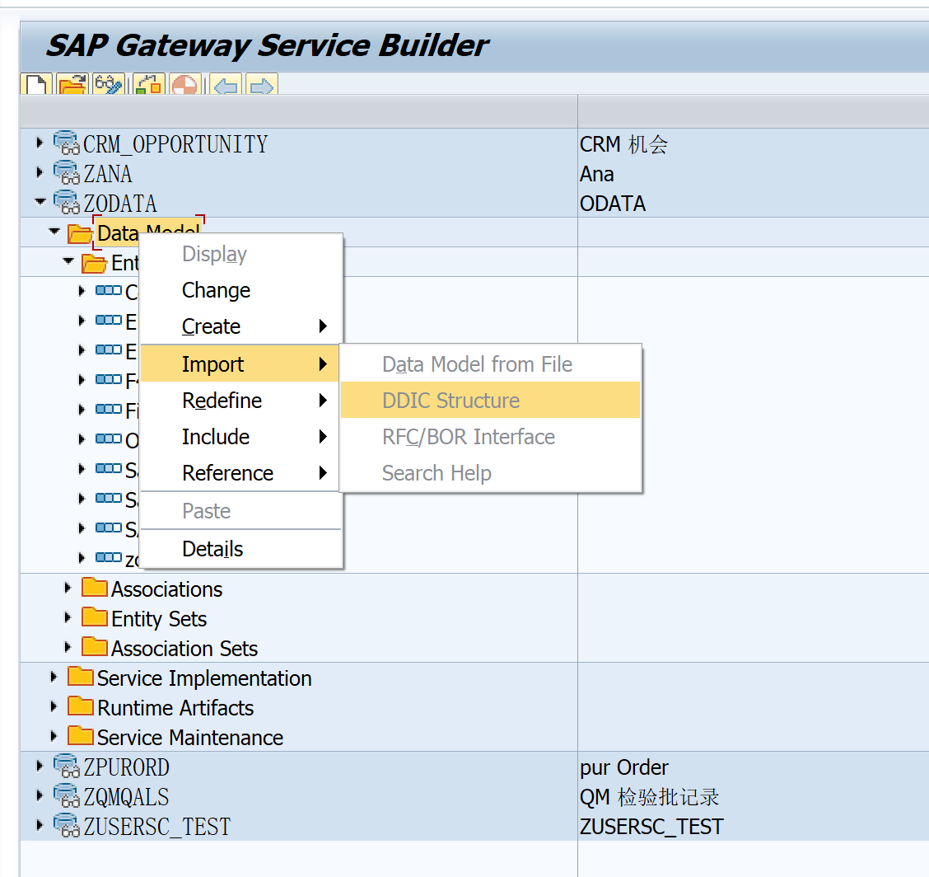
Task: Select the Display context menu entry
Action: click(x=240, y=254)
